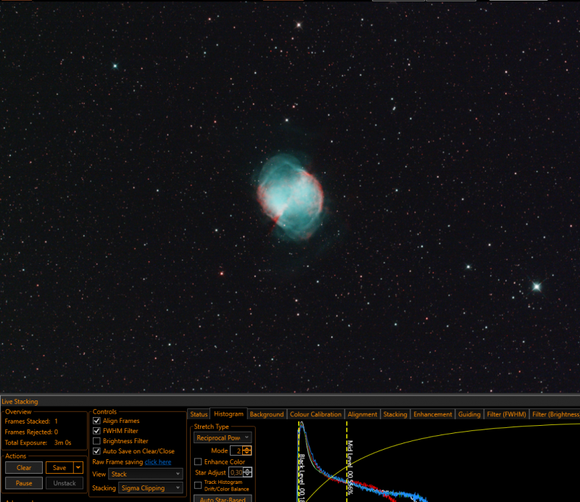Switch to the Enhancement tab
This screenshot has width=580, height=502.
[432, 414]
